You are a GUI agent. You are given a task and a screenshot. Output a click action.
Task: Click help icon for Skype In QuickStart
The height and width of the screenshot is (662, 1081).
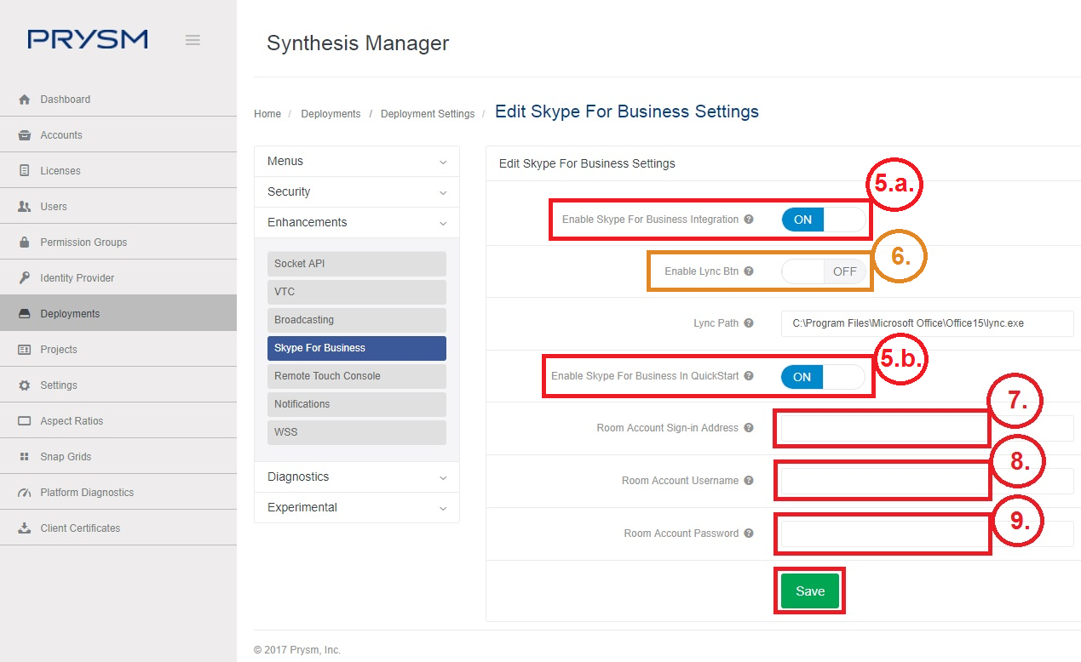coord(749,376)
